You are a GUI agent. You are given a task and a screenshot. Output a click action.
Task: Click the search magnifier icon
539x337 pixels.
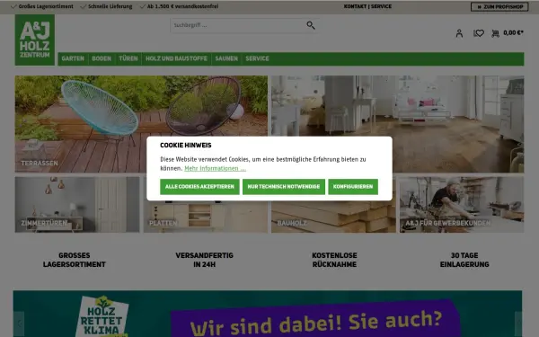pyautogui.click(x=311, y=25)
